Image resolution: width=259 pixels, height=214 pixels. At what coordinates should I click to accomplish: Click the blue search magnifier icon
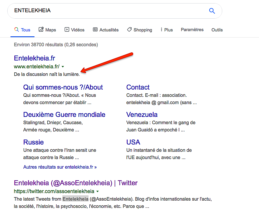click(212, 11)
